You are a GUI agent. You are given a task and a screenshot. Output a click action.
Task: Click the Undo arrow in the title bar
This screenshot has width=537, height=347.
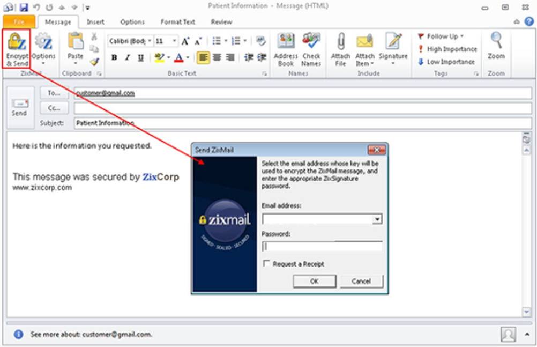coord(36,7)
